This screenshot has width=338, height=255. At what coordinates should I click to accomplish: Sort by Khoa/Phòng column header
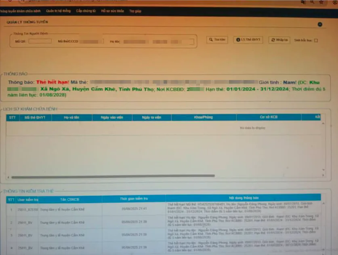coord(204,117)
